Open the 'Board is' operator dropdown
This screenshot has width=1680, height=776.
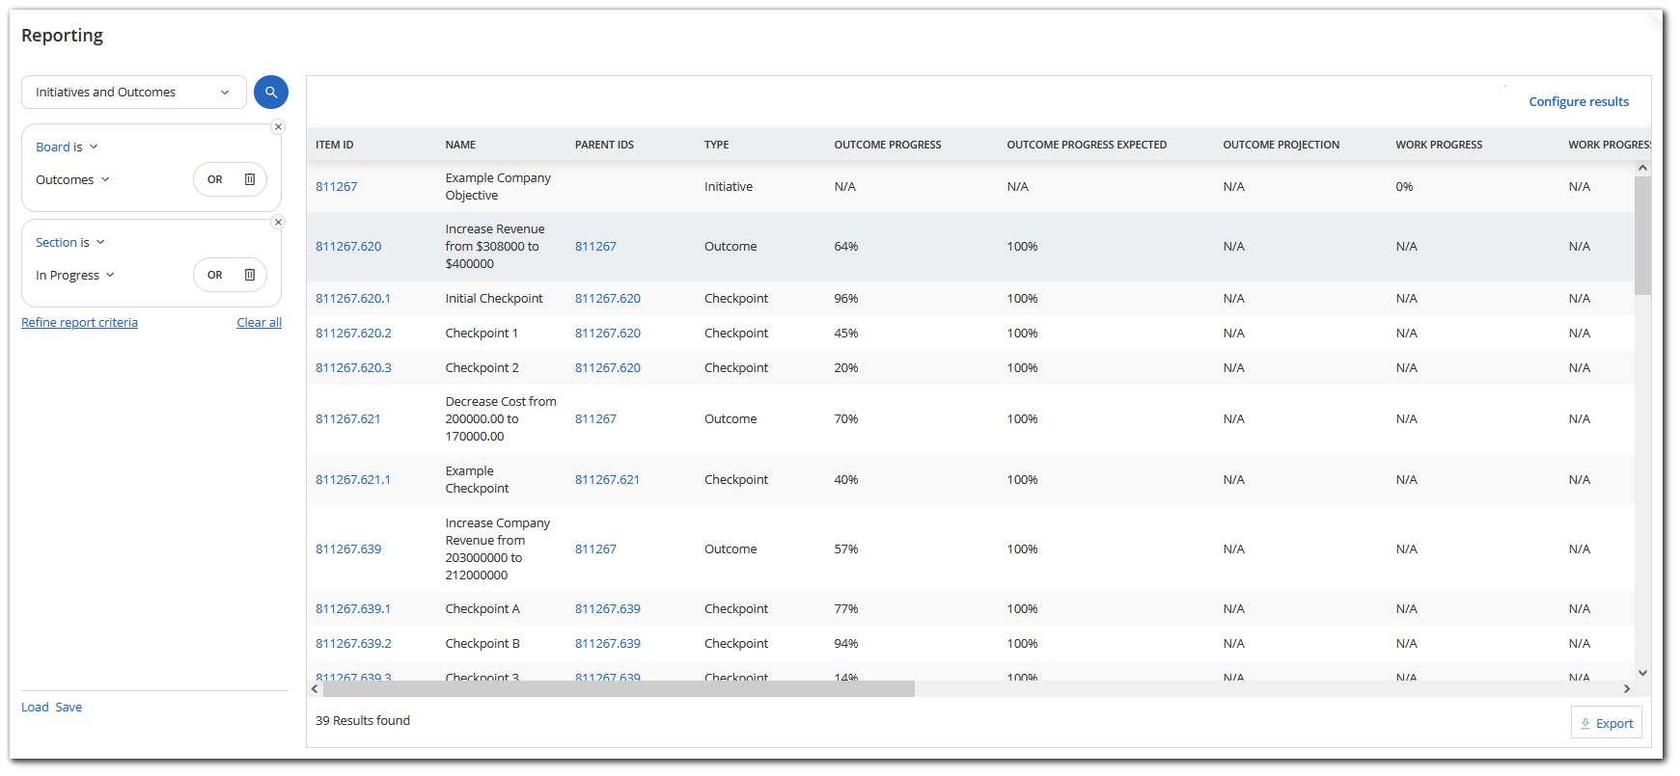point(67,147)
